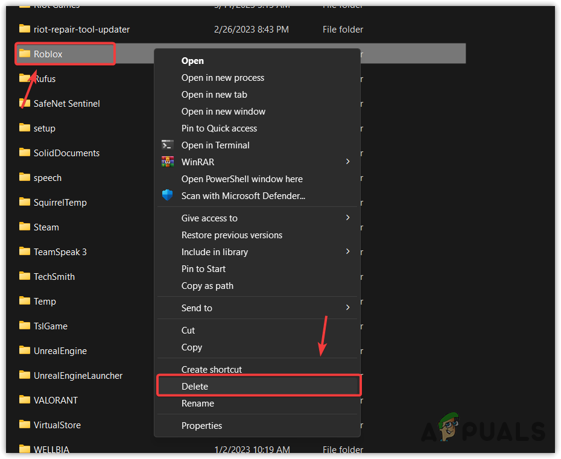The height and width of the screenshot is (459, 561).
Task: Click the setup folder icon
Action: coord(24,128)
